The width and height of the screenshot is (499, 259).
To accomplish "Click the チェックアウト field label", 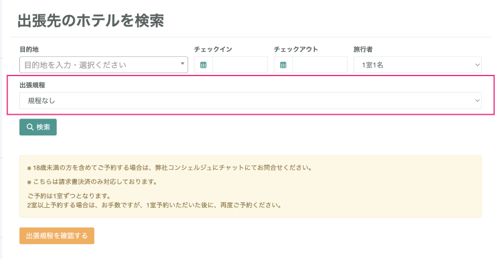I will tap(296, 49).
